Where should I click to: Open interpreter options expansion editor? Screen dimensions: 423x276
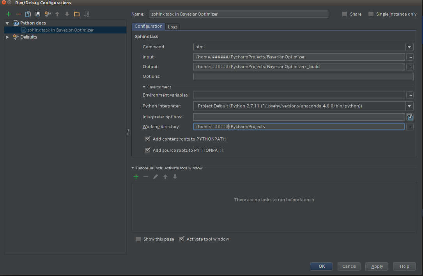[x=410, y=116]
